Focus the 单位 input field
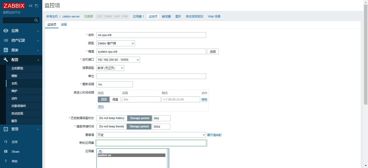 [x=151, y=76]
